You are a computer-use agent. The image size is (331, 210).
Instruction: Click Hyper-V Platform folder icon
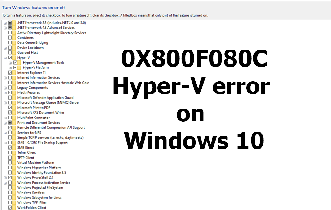19,67
